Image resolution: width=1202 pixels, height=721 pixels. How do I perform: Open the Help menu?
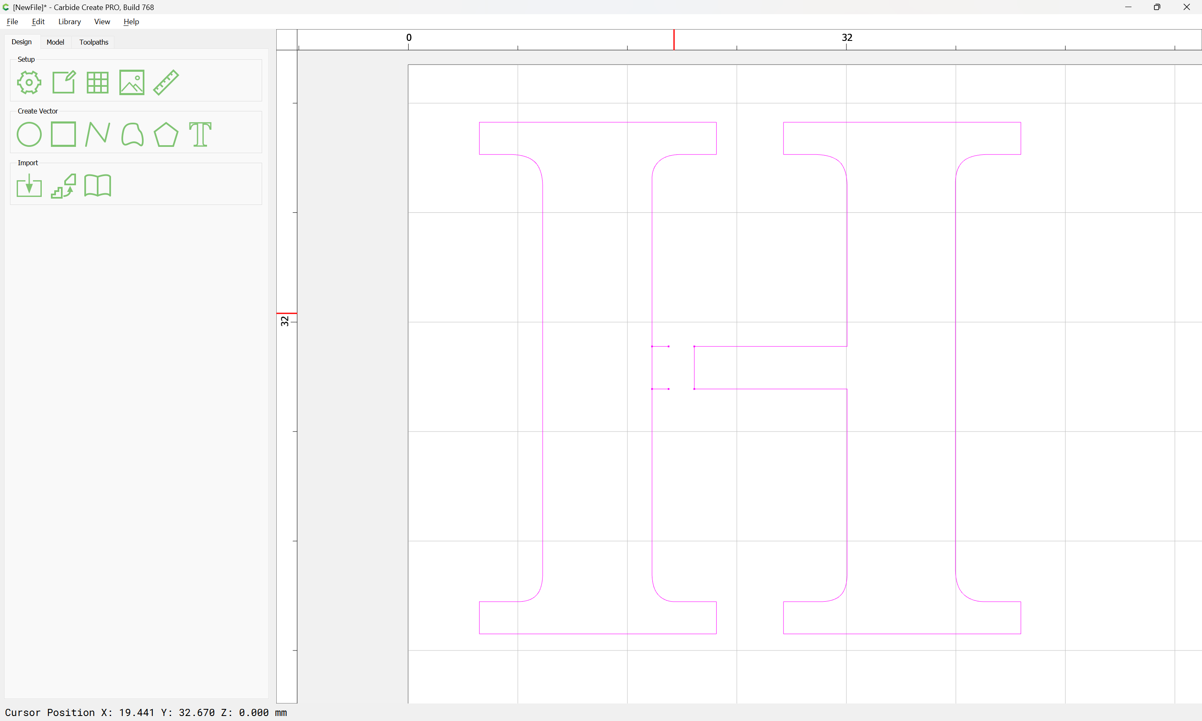point(131,21)
